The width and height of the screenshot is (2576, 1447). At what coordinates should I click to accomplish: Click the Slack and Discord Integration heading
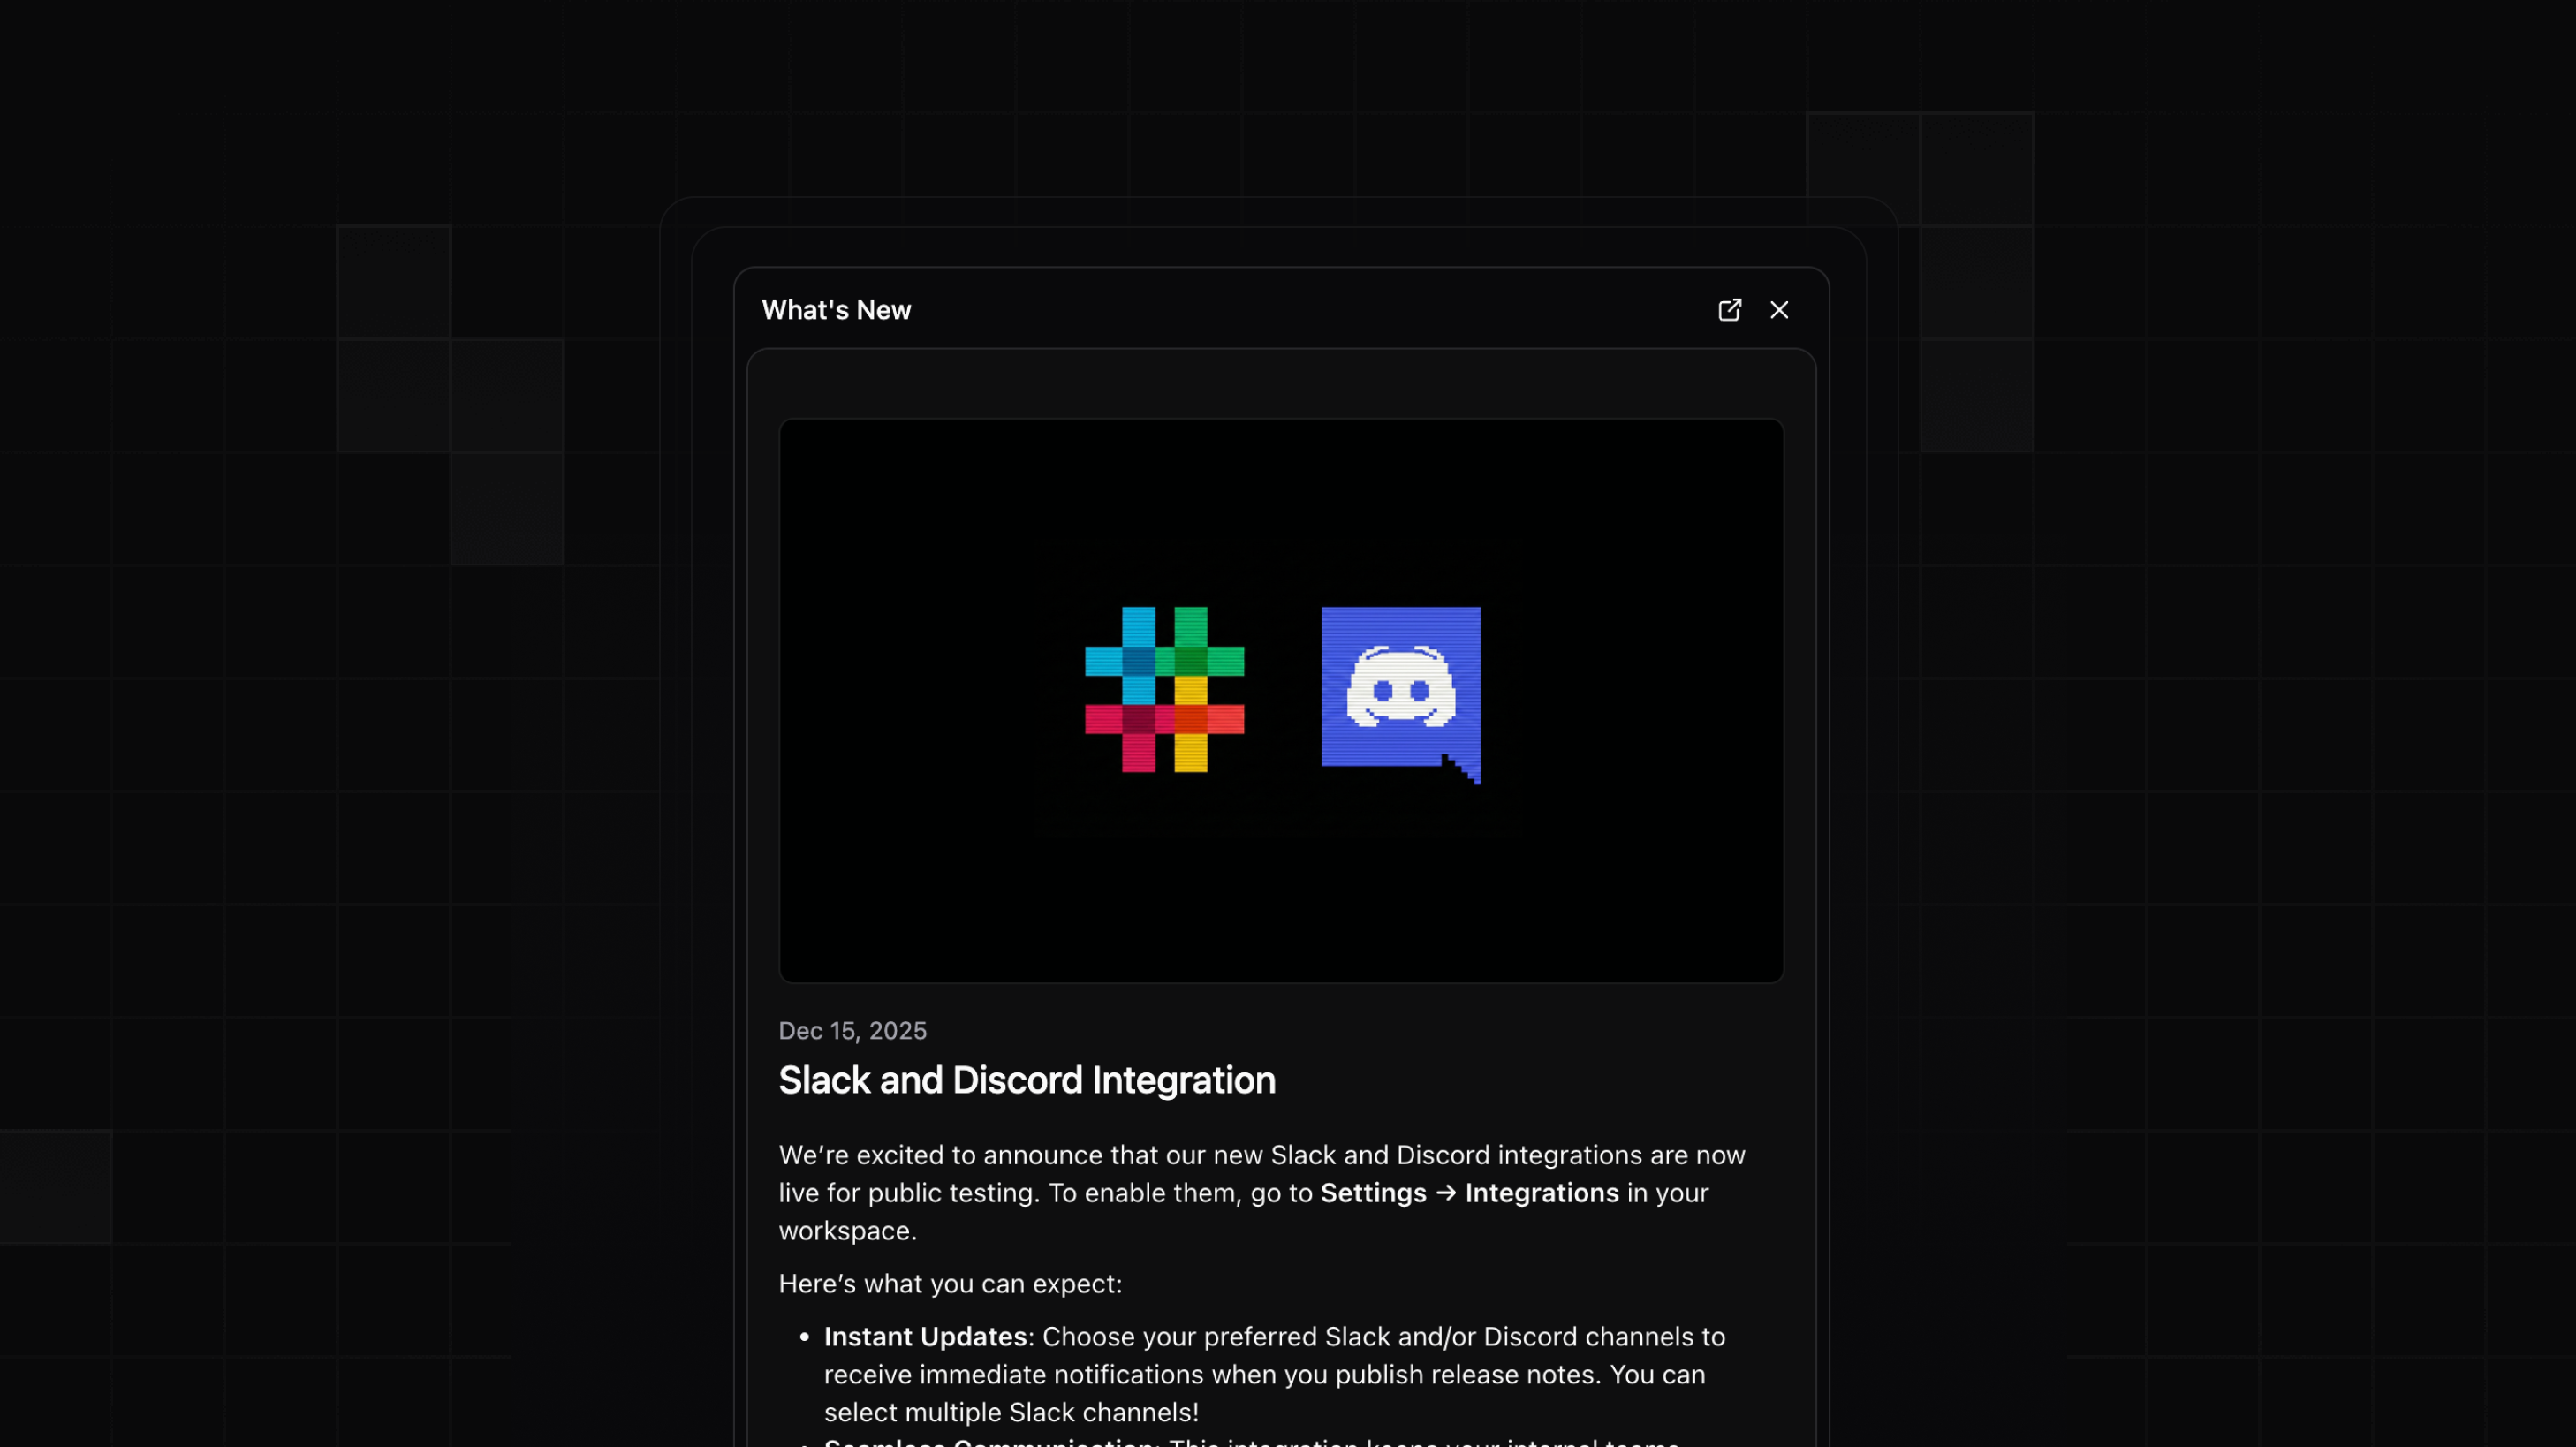(x=1027, y=1080)
